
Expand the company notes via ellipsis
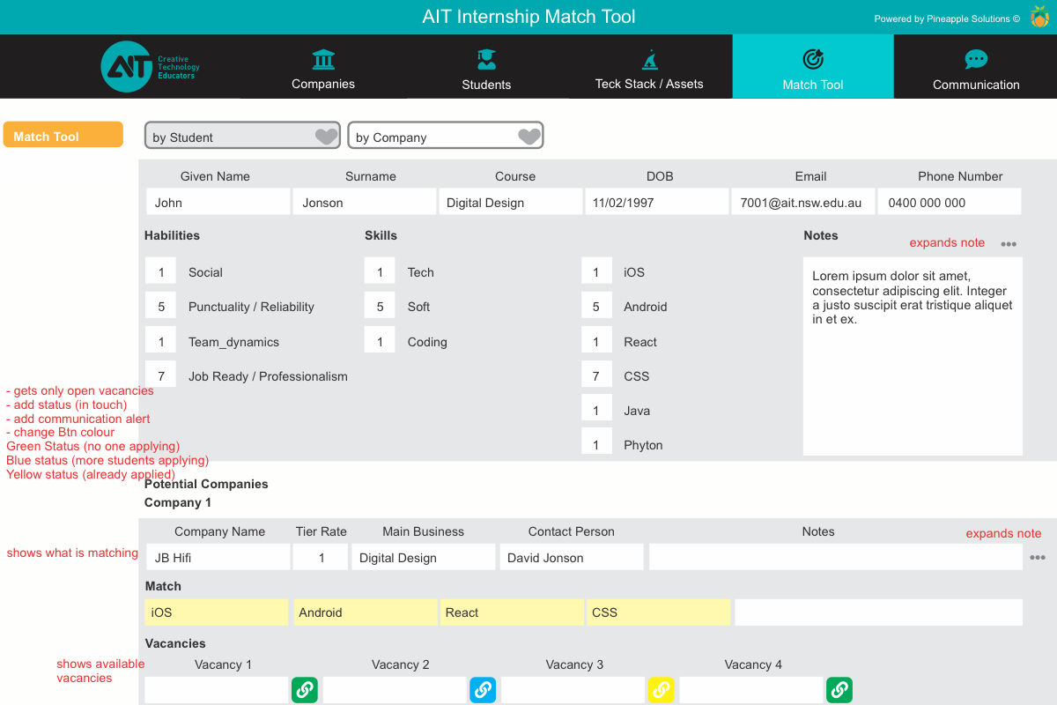coord(1038,558)
